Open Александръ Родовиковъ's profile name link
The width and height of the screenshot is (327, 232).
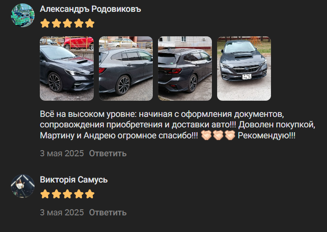pyautogui.click(x=91, y=9)
